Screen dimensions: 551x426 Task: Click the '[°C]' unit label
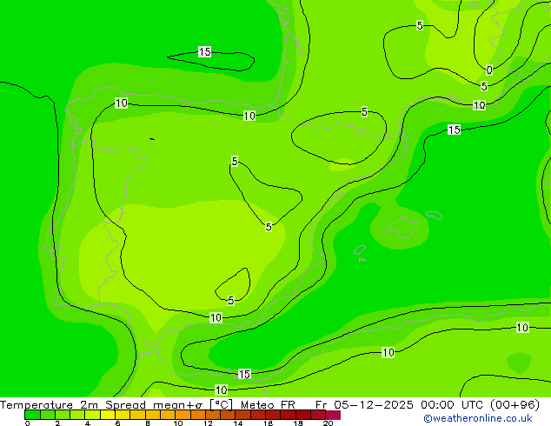(x=222, y=405)
